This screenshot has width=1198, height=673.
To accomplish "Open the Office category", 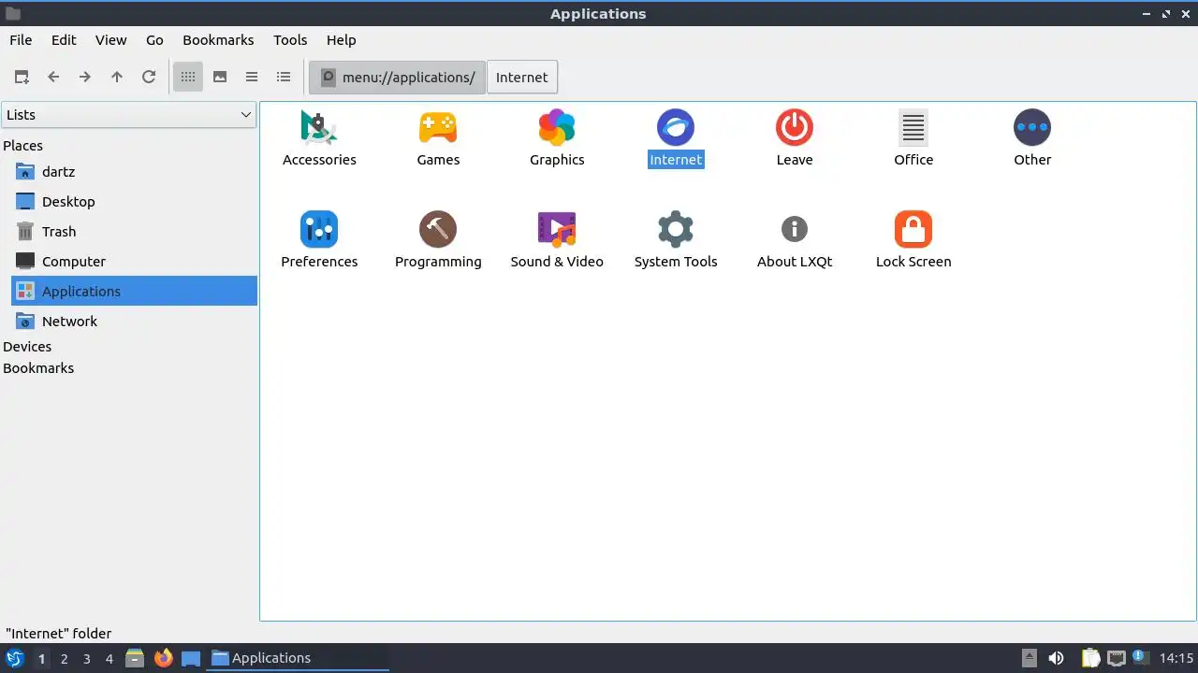I will click(913, 137).
